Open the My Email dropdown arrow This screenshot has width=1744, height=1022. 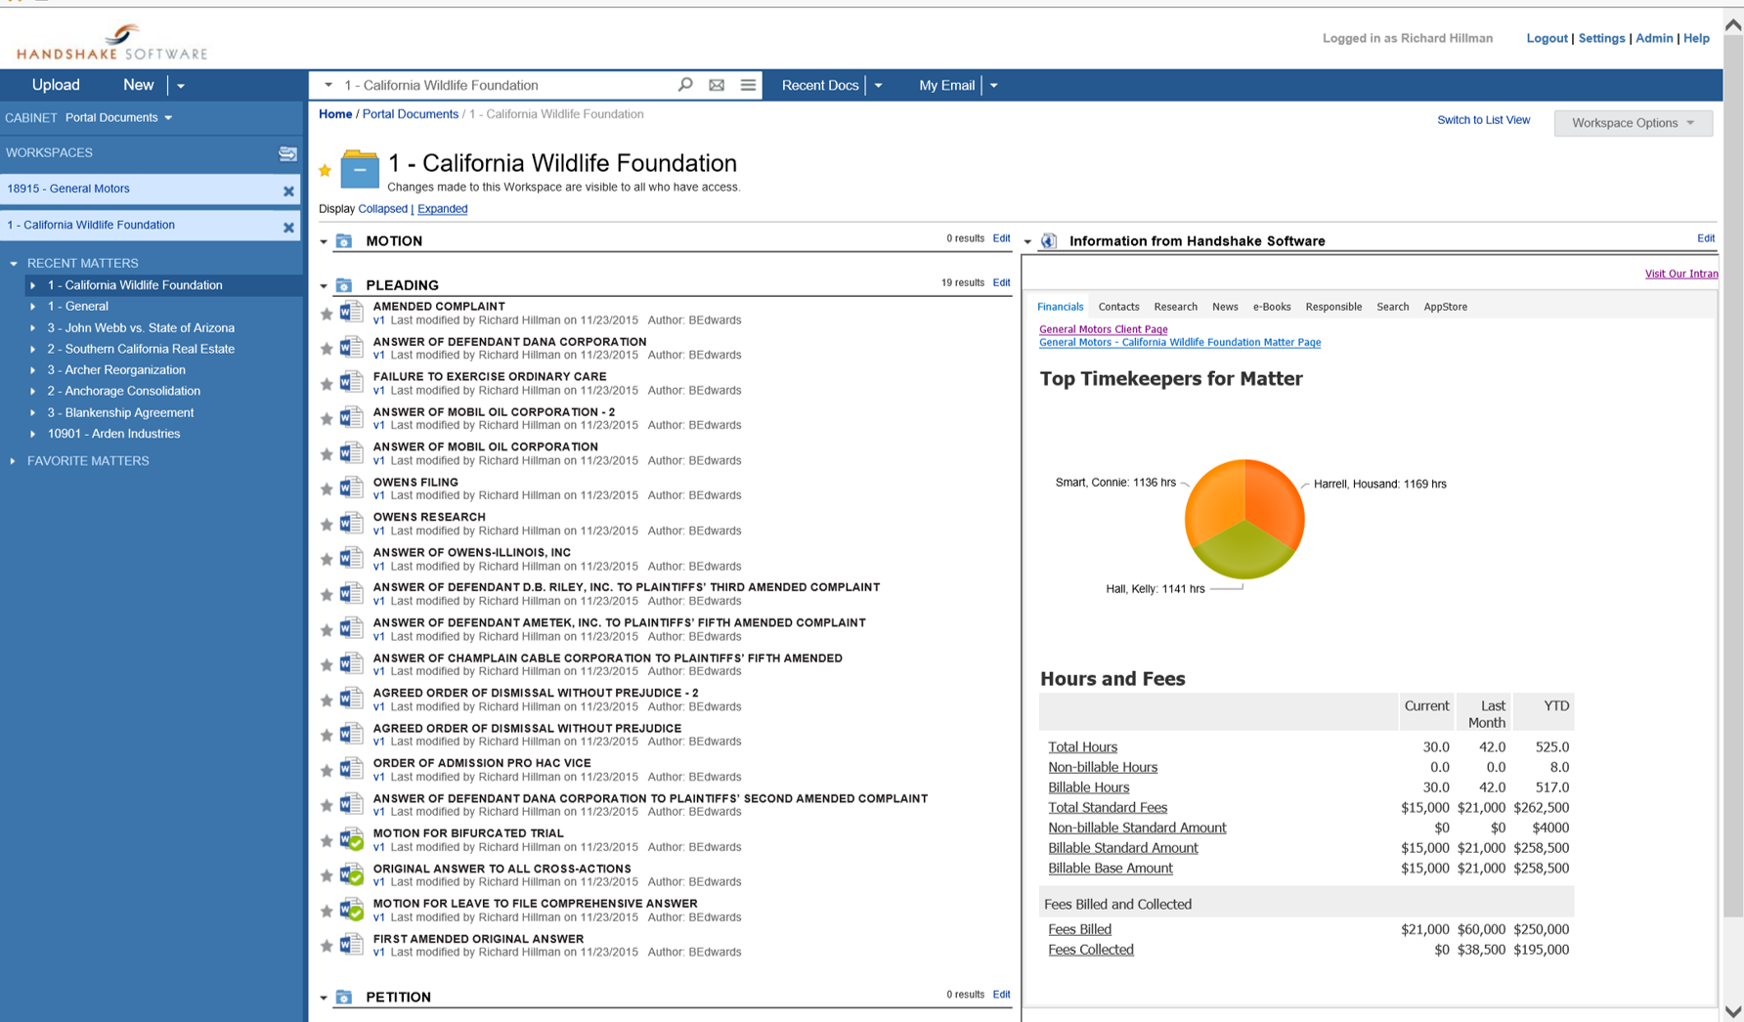pos(993,86)
